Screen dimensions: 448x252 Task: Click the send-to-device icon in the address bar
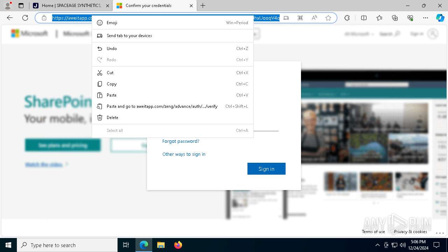point(286,18)
